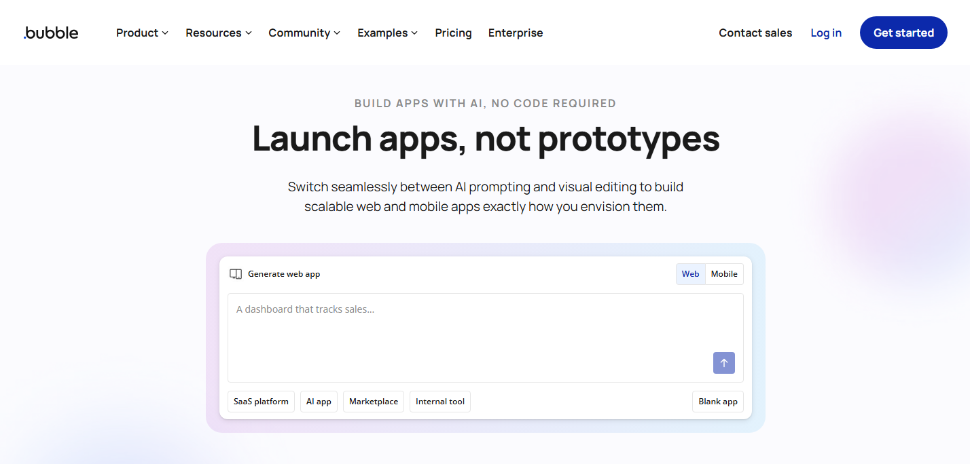Click the "Generate web app" label
Image resolution: width=970 pixels, height=464 pixels.
[x=284, y=274]
